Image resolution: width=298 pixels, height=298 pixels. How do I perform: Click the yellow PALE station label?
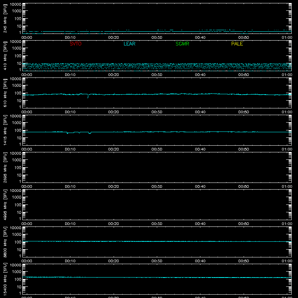(237, 44)
